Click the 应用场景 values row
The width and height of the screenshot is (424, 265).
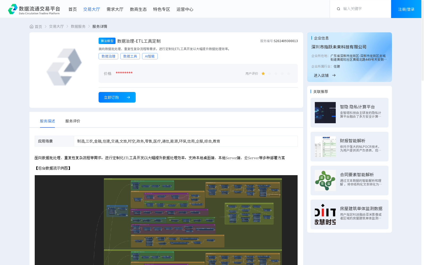pos(186,141)
